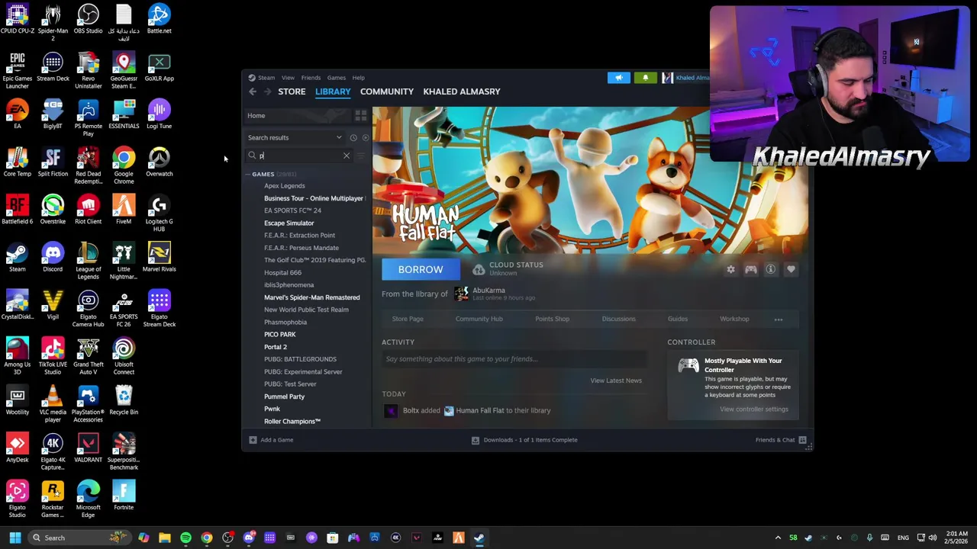The width and height of the screenshot is (977, 549).
Task: Toggle the ready-to-play filter icon
Action: tap(365, 137)
